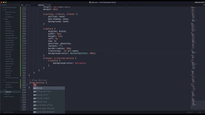
Task: Open bootstrap.bundle.min.js in the sidebar
Action: [x=12, y=82]
